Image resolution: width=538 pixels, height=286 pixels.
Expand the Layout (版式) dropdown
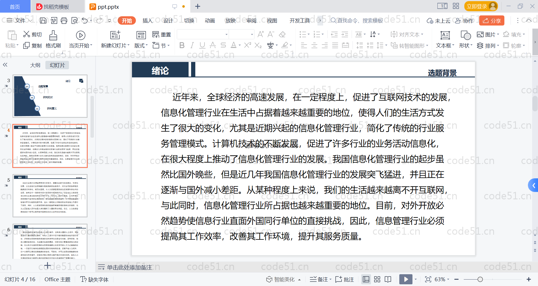(x=141, y=45)
